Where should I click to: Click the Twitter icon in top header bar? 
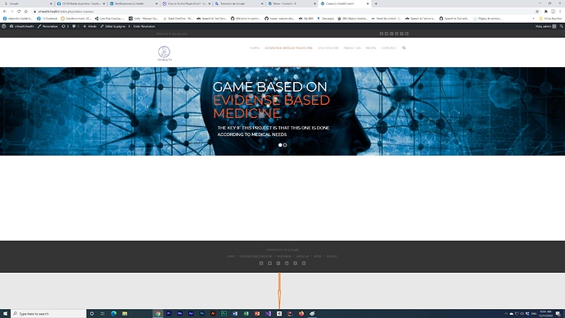[x=386, y=34]
